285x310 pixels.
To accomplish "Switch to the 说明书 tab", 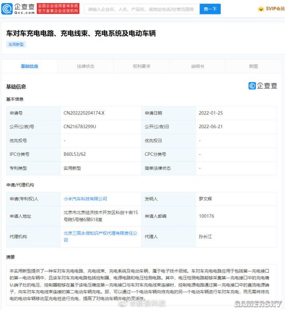I will click(x=197, y=66).
